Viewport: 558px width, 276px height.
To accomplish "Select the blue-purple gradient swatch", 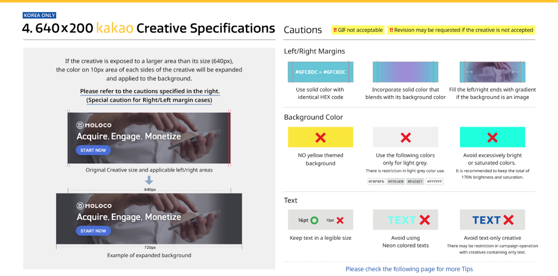I will [405, 72].
